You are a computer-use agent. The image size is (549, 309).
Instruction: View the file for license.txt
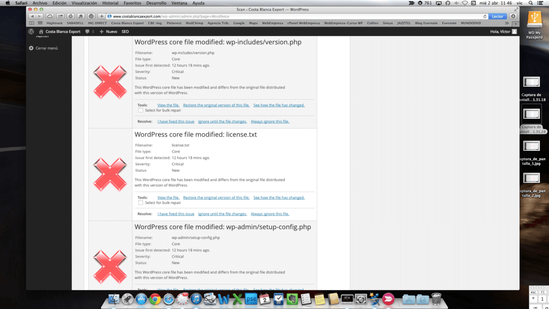(168, 198)
